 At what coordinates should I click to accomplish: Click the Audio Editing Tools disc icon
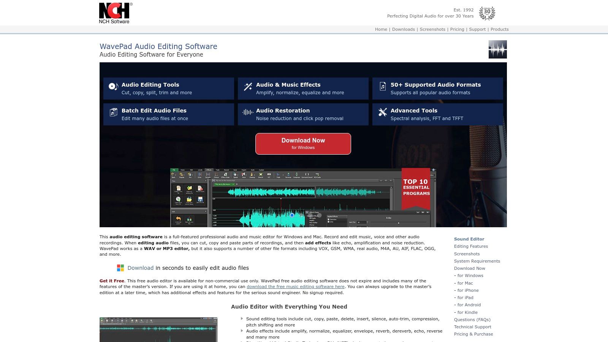[113, 87]
